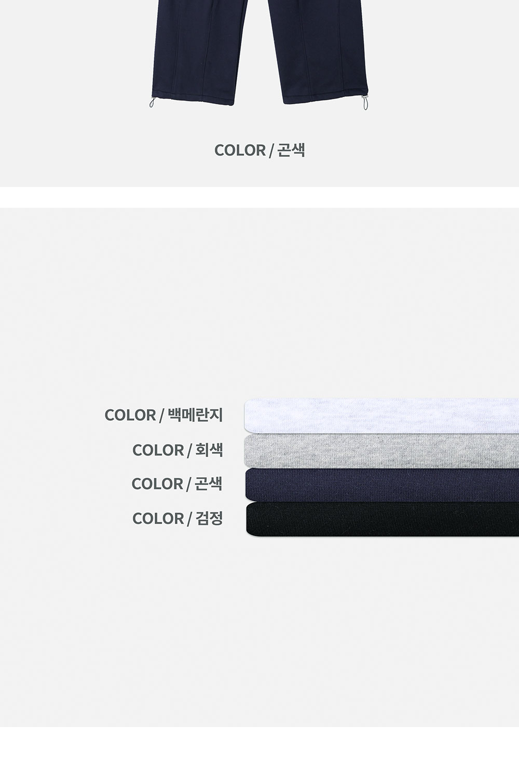
Task: Click the white footer band at bottom
Action: tap(259, 753)
